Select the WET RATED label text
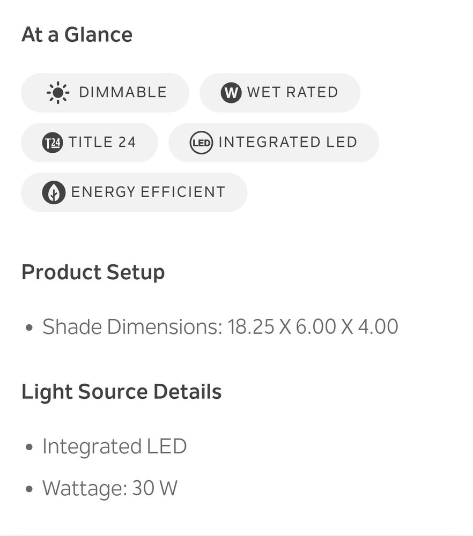 292,93
